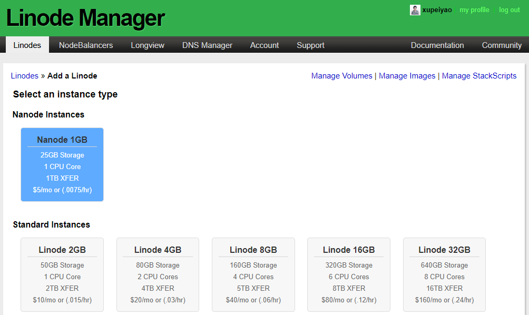This screenshot has width=529, height=315.
Task: Select the Nanode 1GB instance card
Action: click(62, 164)
